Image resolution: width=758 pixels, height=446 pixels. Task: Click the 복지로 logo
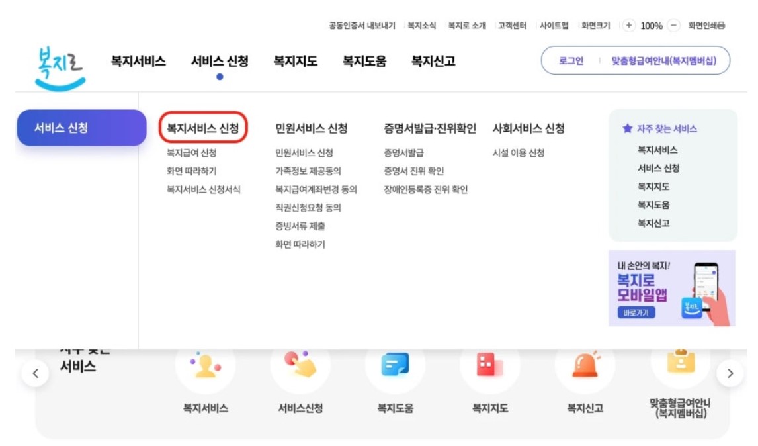tap(61, 65)
